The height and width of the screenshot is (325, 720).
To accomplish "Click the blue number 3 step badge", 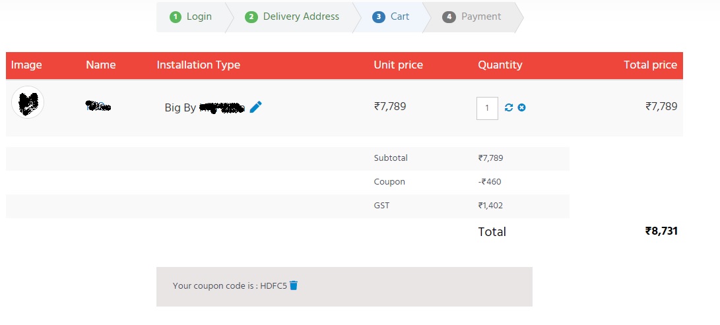I will (379, 17).
